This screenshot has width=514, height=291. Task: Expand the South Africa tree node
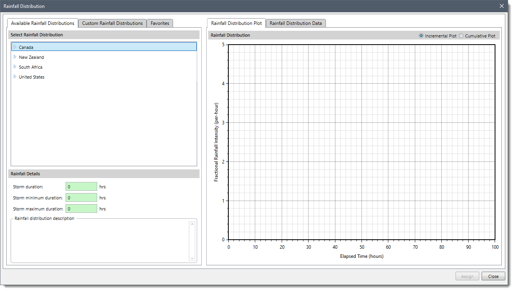(14, 67)
